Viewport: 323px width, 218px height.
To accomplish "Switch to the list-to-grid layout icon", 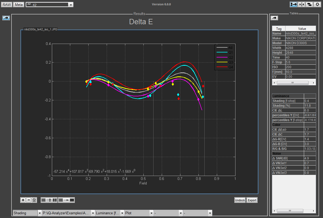I will [x=49, y=200].
